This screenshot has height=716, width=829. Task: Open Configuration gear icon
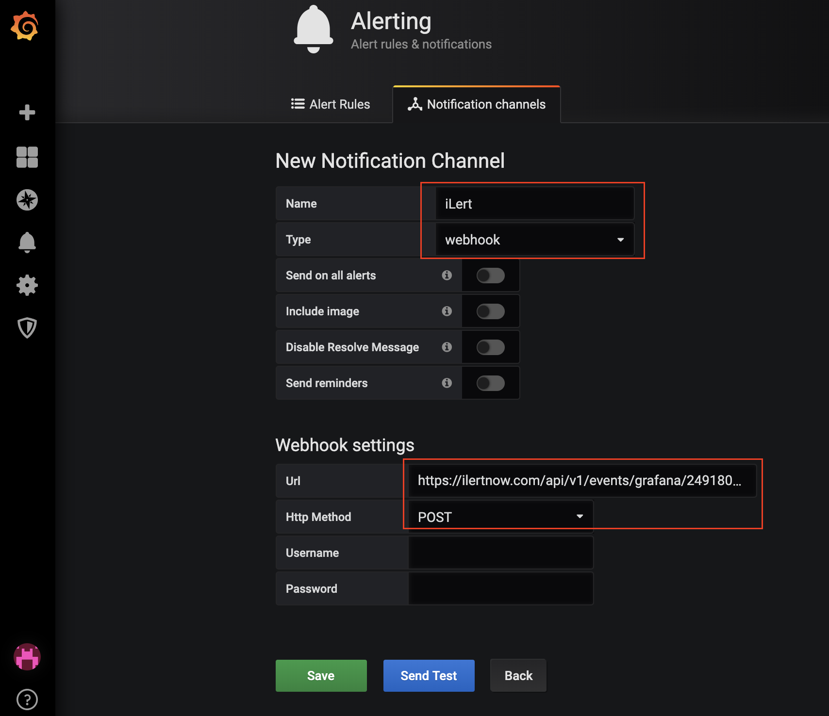[27, 285]
